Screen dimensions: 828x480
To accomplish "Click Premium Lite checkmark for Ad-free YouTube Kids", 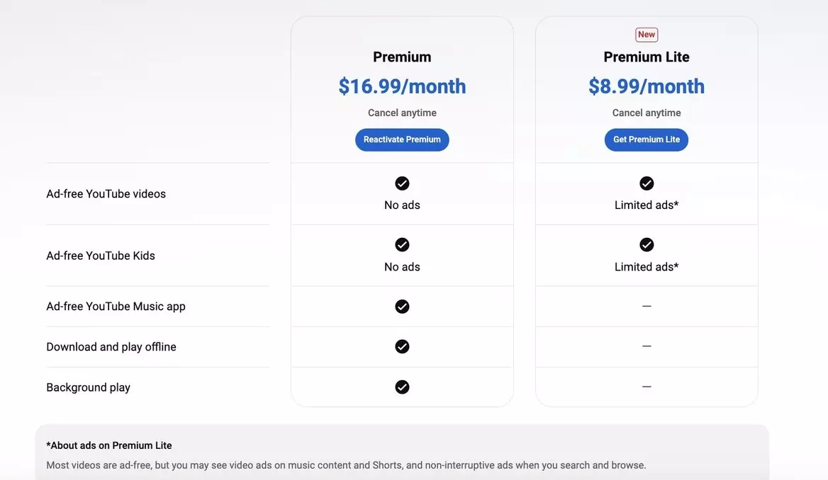I will coord(647,245).
